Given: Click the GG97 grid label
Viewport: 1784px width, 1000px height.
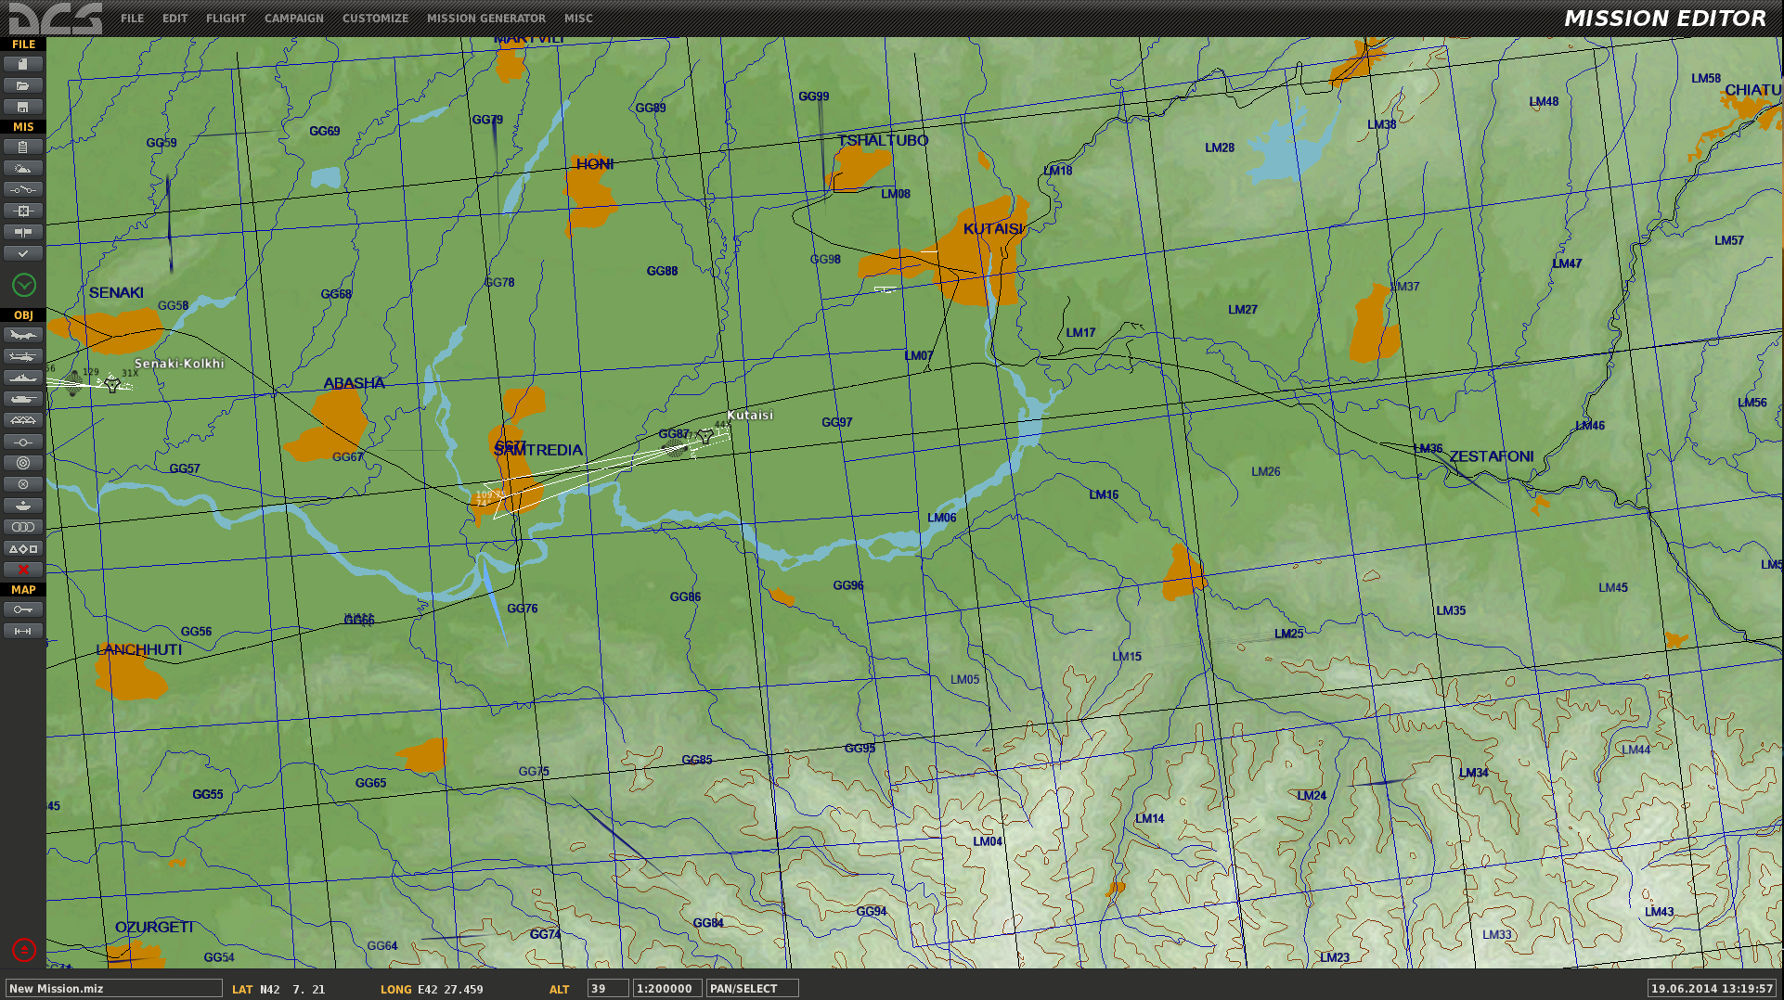Looking at the screenshot, I should tap(837, 423).
